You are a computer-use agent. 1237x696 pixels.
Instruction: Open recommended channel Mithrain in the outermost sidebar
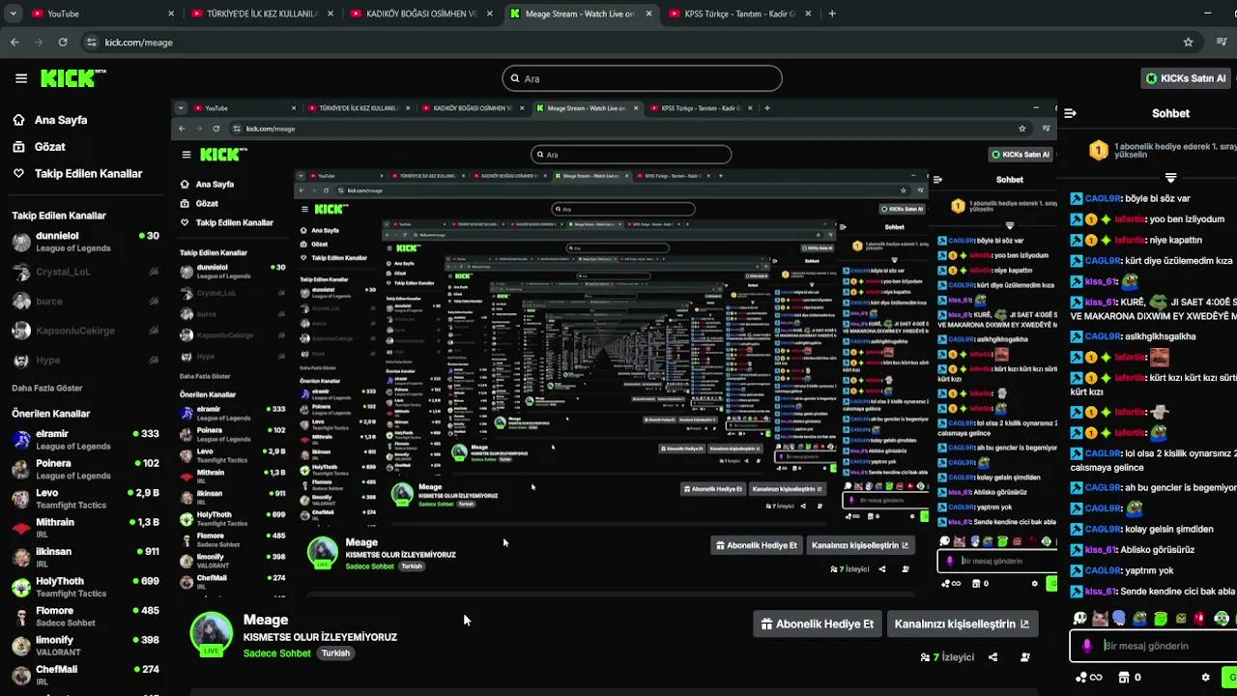pyautogui.click(x=85, y=528)
